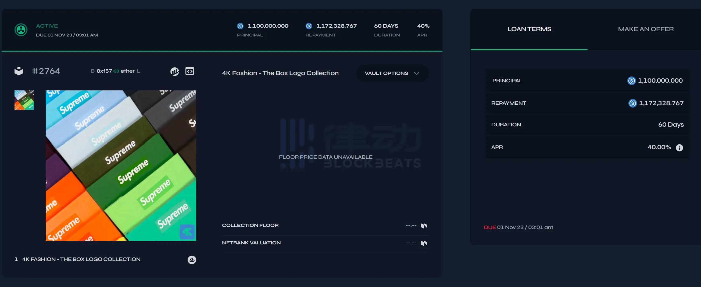Select the Loan Terms tab
The image size is (701, 287).
click(x=529, y=29)
